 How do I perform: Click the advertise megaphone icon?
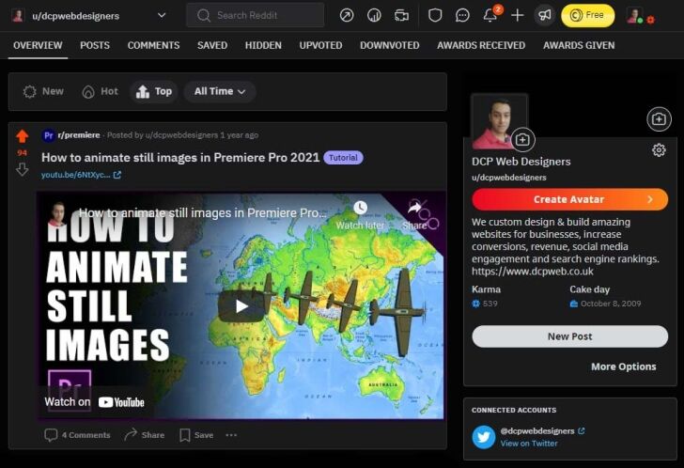coord(545,16)
